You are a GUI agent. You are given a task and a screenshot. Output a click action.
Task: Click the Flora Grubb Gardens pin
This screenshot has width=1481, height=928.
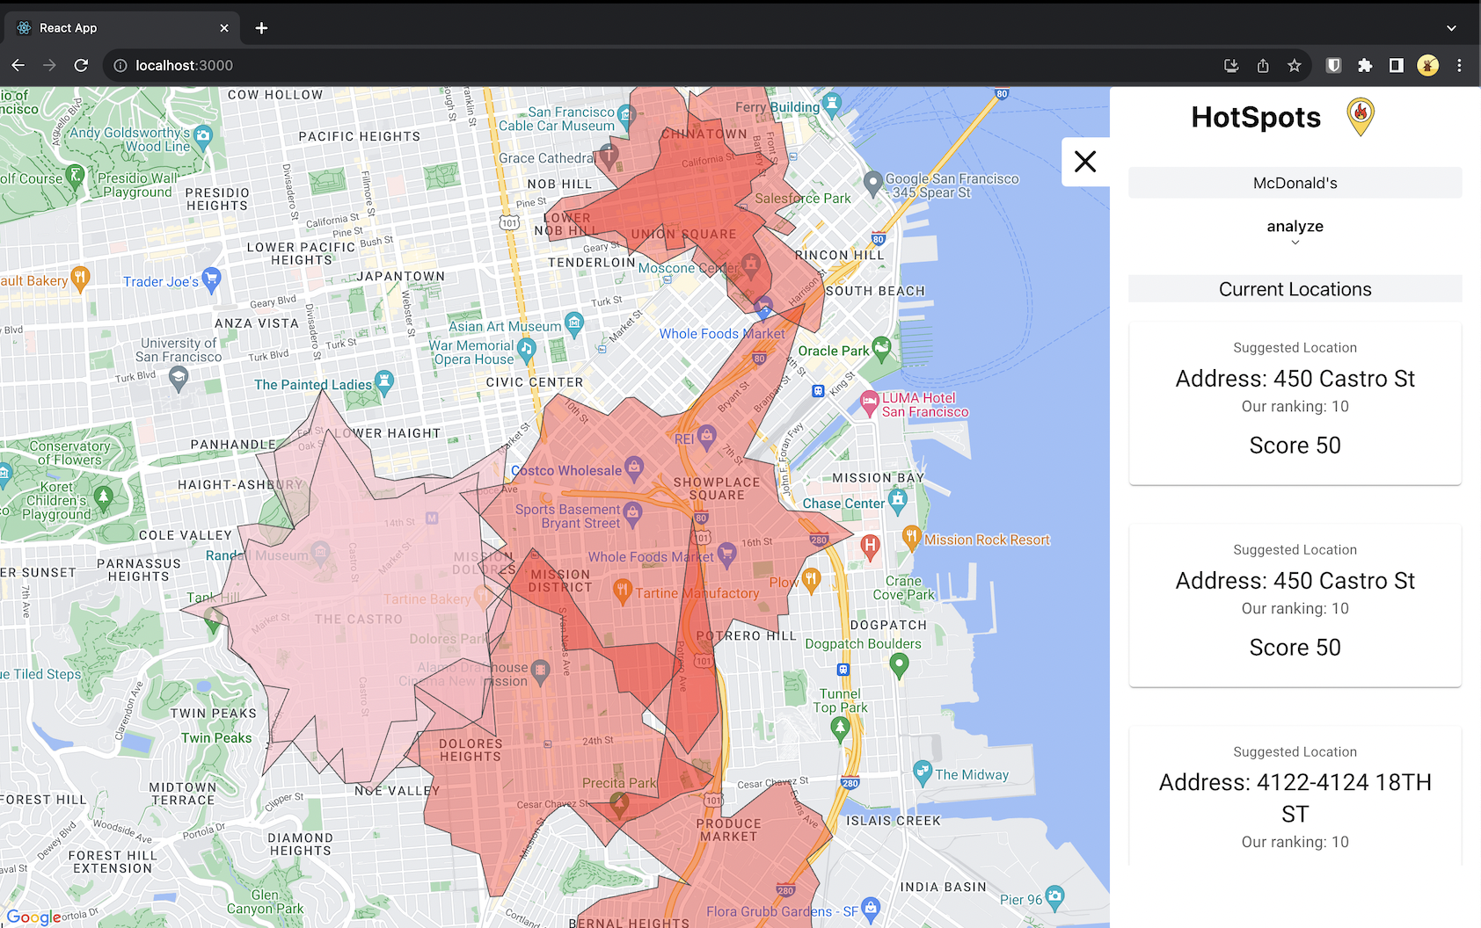pyautogui.click(x=871, y=909)
